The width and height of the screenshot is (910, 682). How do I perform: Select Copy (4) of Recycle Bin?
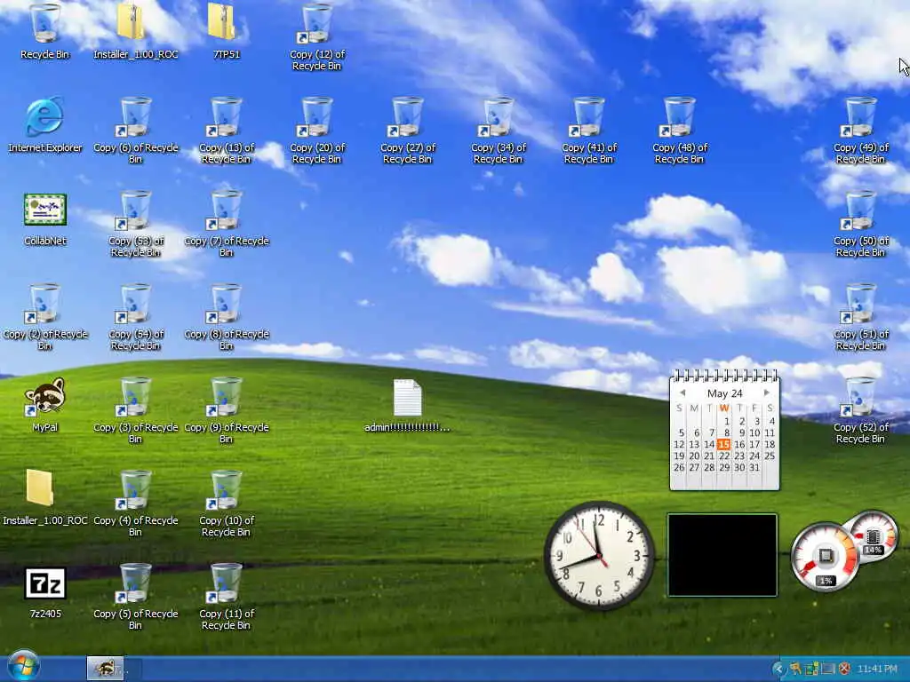tap(135, 504)
